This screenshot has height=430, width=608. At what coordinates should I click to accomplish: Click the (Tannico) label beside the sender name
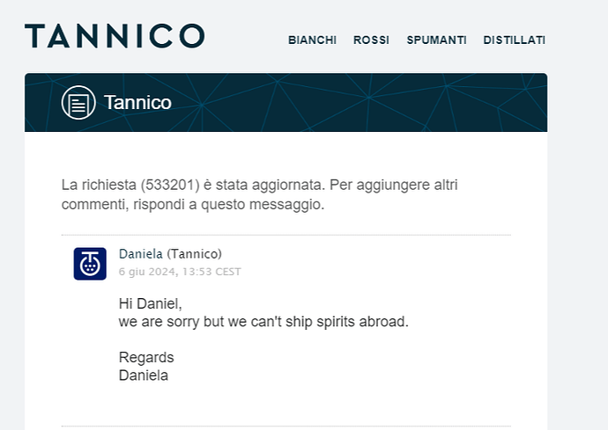[x=194, y=254]
